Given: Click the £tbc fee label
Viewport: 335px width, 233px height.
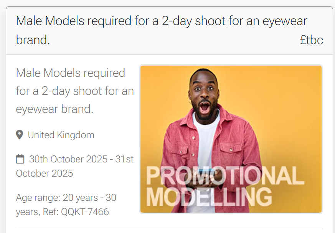Looking at the screenshot, I should [x=312, y=40].
